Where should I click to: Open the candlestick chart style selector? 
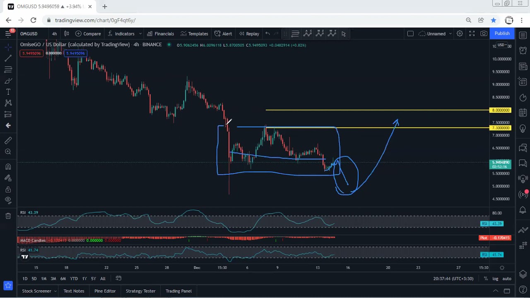pyautogui.click(x=66, y=34)
